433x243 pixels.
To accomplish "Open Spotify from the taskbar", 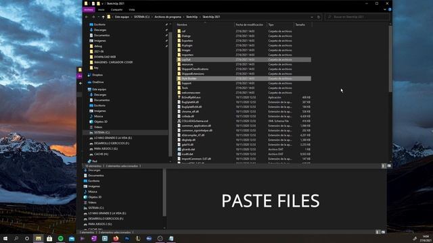I will tap(60, 238).
